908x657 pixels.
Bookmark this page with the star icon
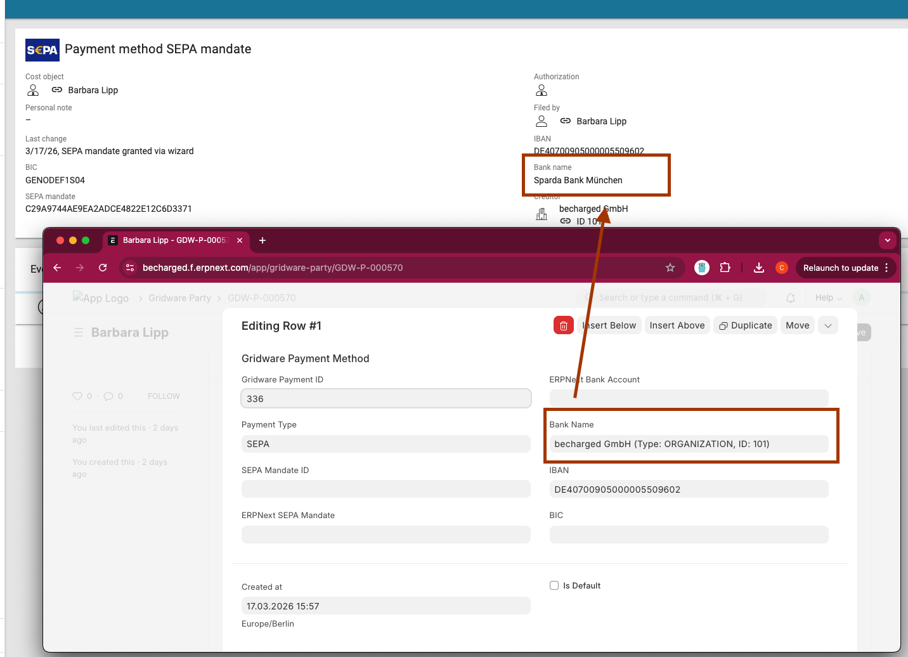pyautogui.click(x=670, y=268)
